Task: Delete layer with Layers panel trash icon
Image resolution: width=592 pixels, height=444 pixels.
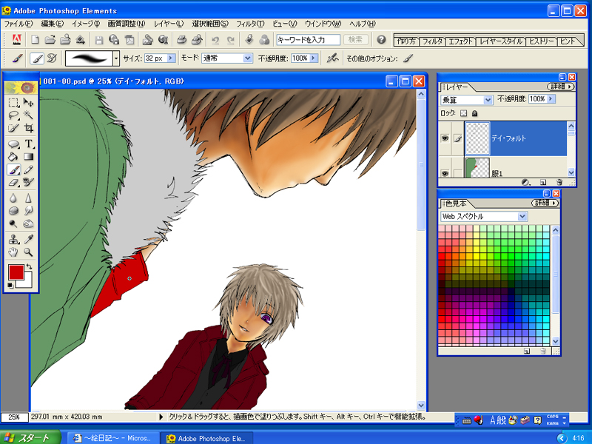Action: tap(559, 182)
